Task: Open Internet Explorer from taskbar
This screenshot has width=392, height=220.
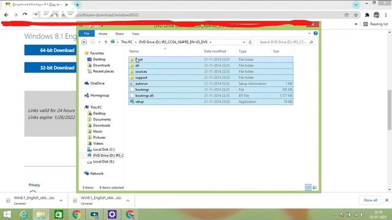Action: coord(24,215)
